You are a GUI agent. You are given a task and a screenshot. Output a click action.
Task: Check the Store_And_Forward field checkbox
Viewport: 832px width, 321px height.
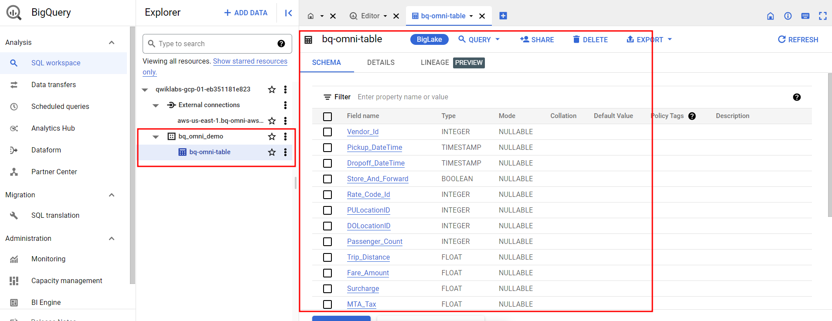pos(327,179)
